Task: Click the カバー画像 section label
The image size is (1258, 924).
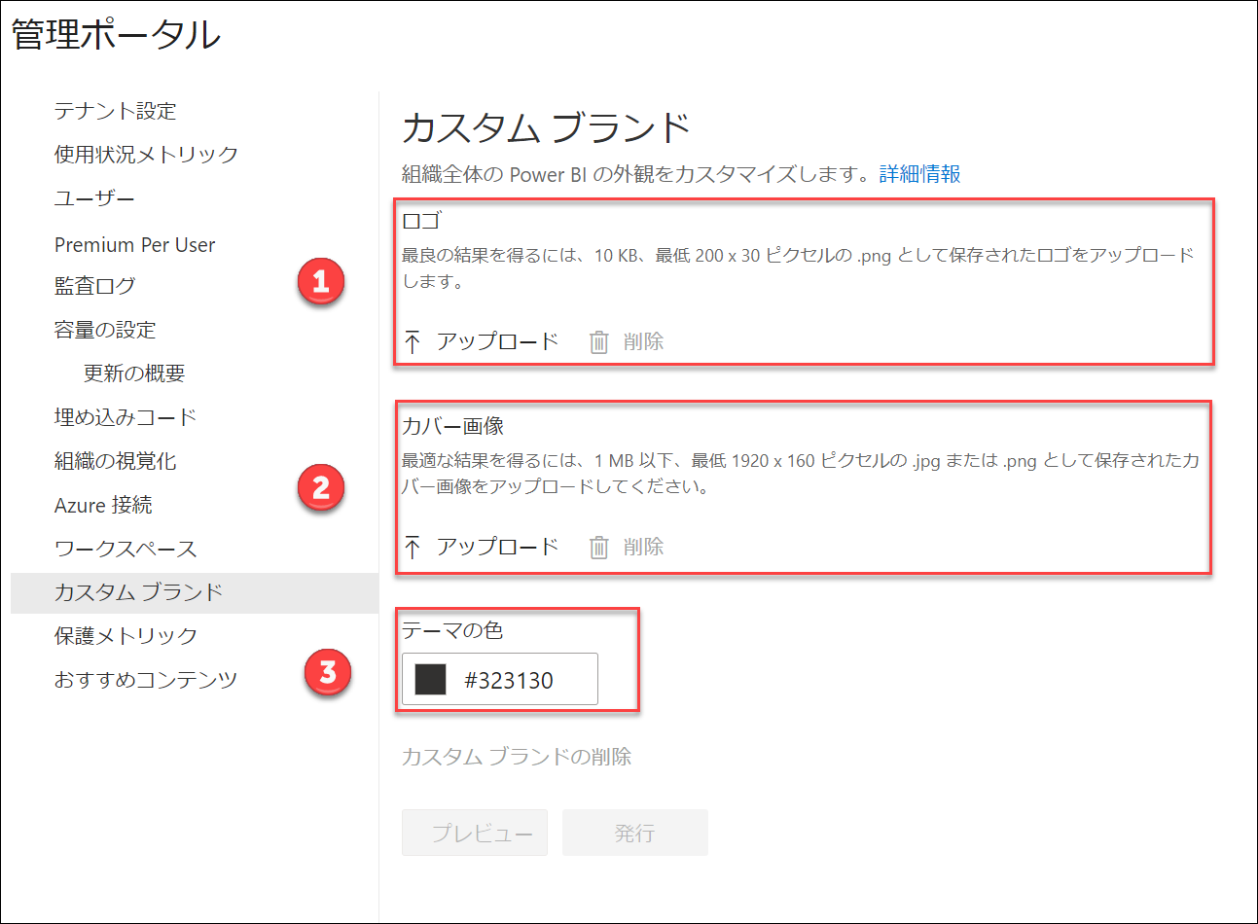Action: [x=453, y=426]
